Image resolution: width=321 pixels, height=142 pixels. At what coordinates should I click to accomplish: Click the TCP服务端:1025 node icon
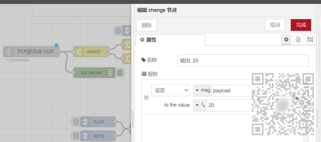tap(9, 52)
